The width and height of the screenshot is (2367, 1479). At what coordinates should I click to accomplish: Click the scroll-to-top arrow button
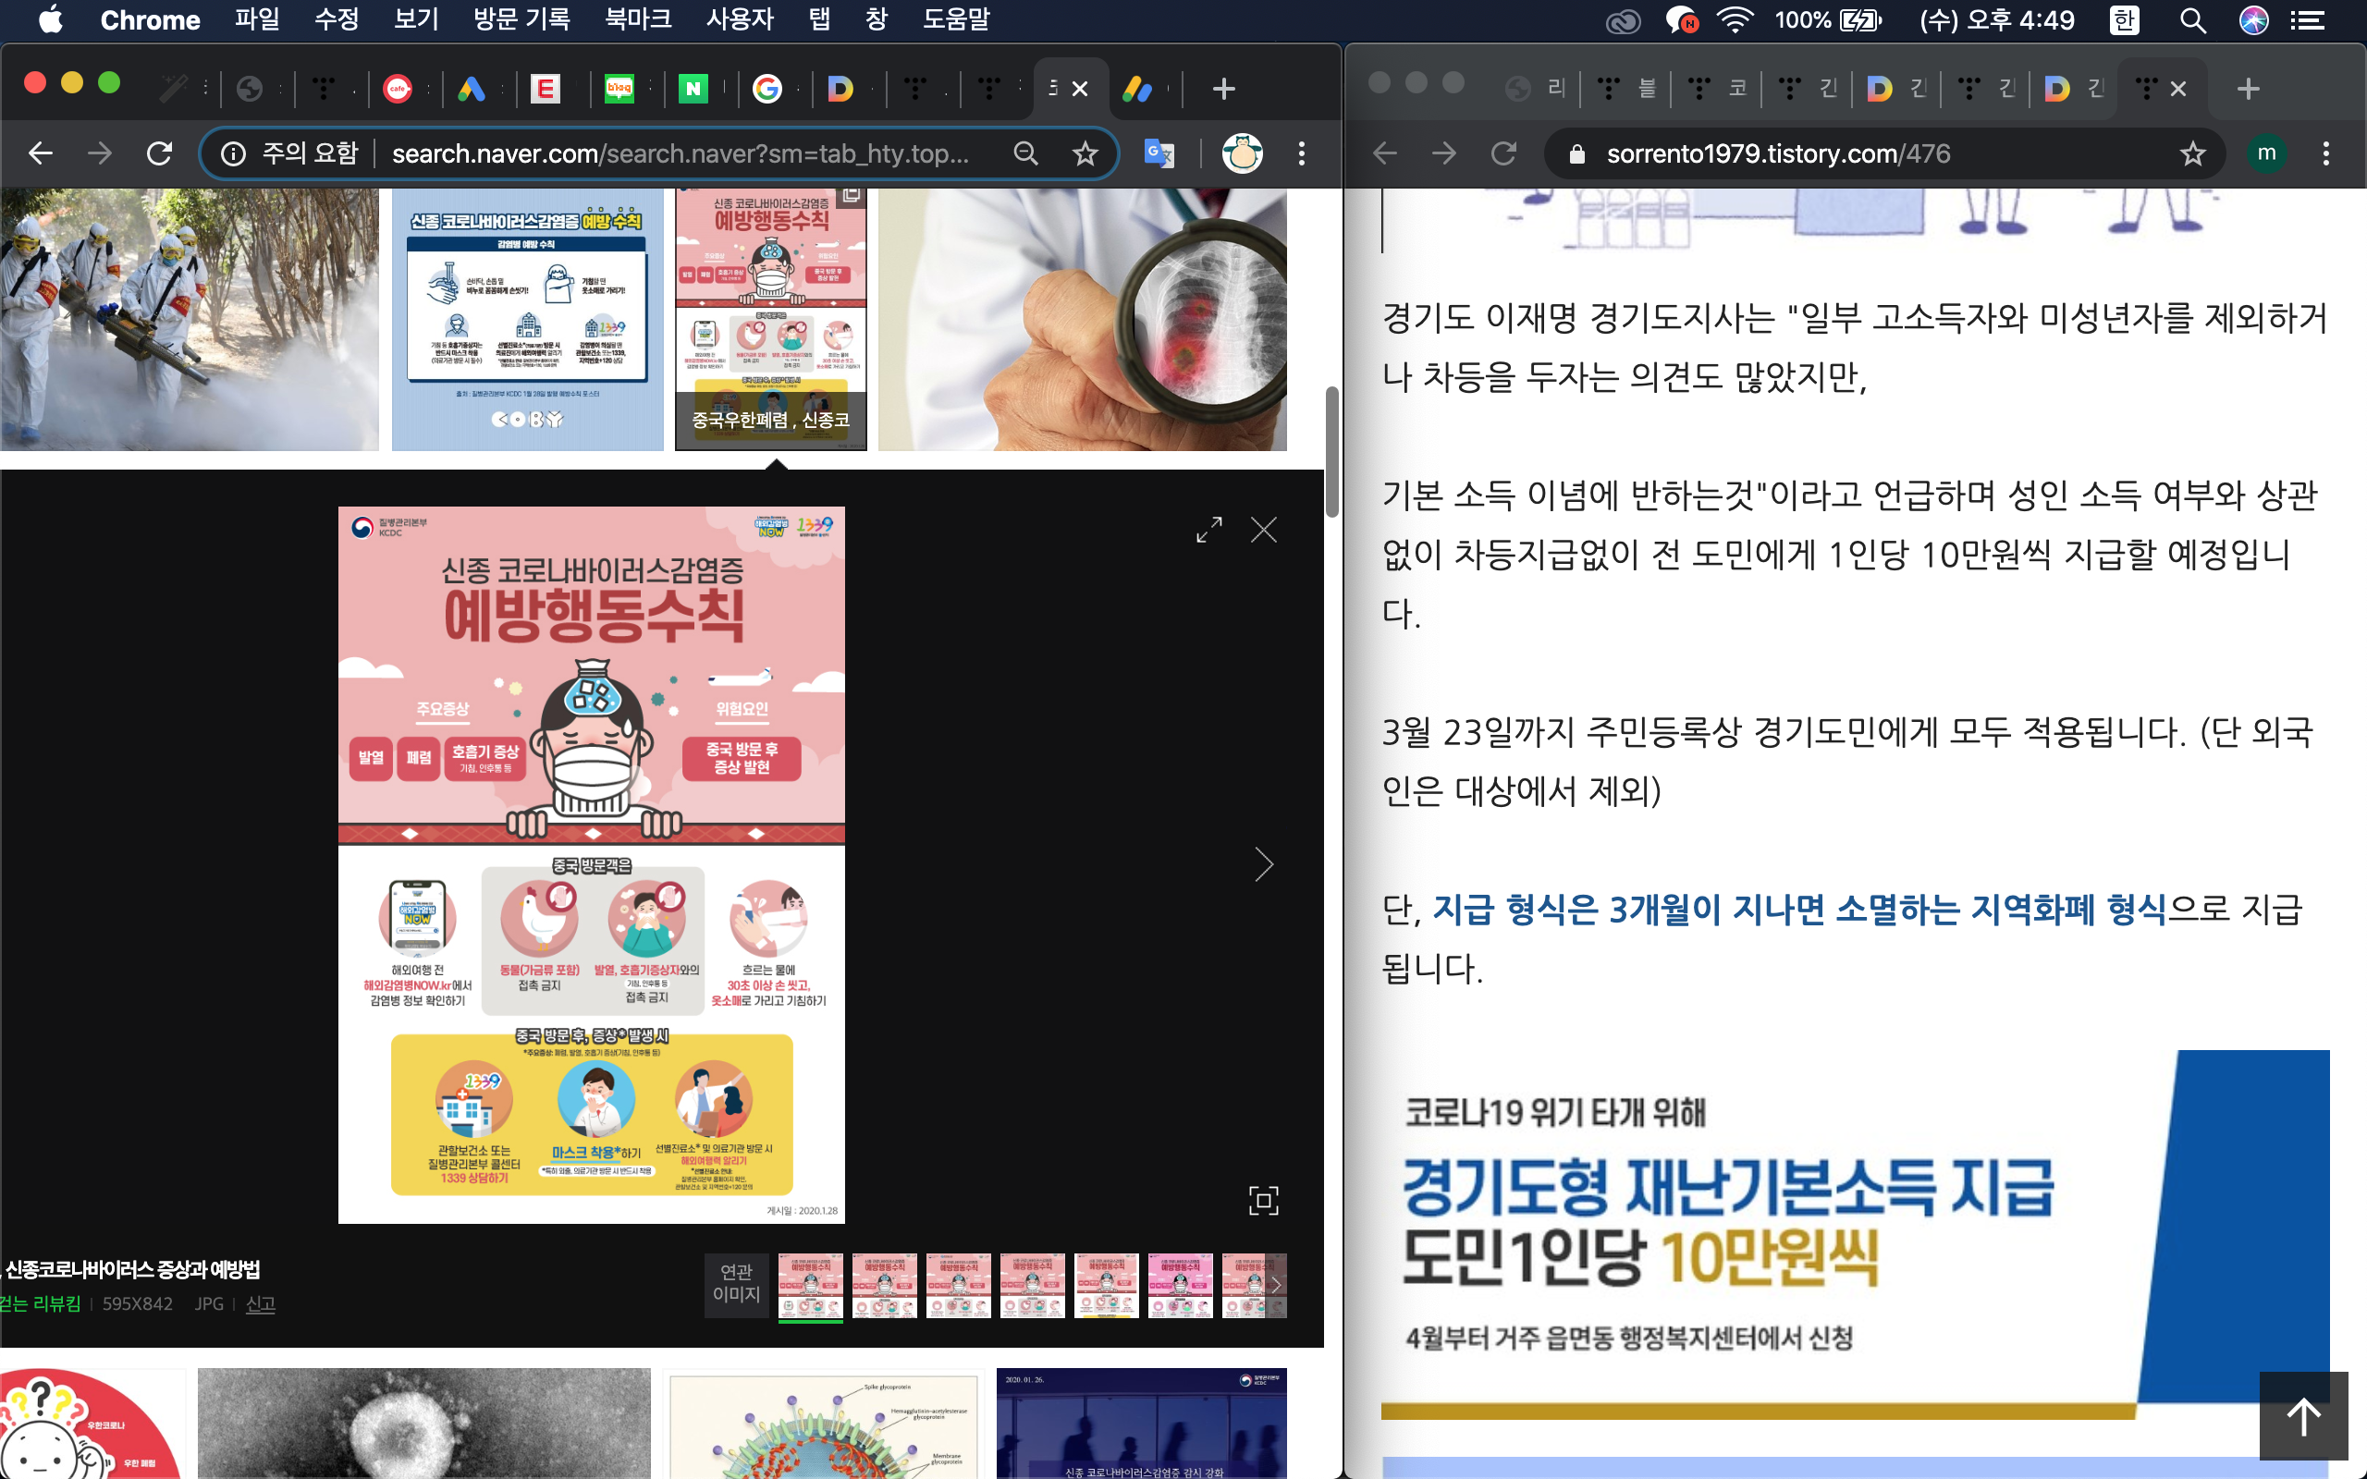coord(2303,1415)
